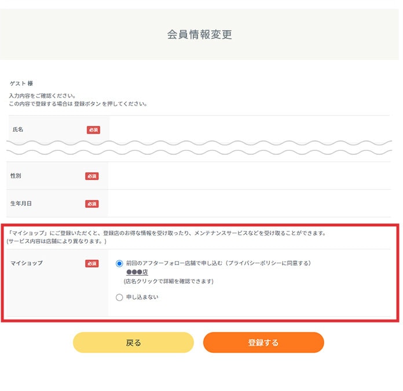Click the 店名クリックで詳細を確認できます note

168,281
